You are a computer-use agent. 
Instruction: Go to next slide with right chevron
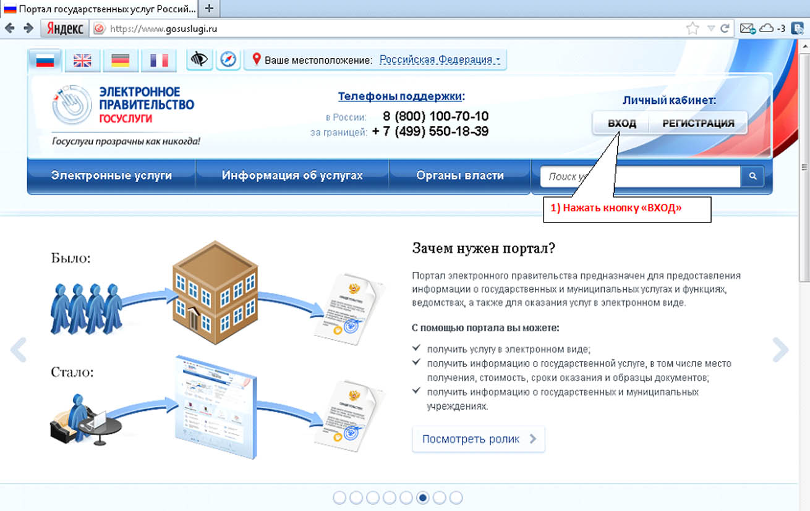click(780, 350)
